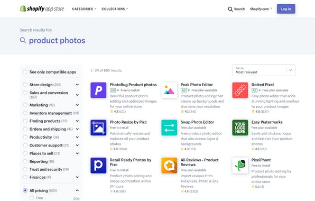This screenshot has height=201, width=315.
Task: Expand Orders and shipping chevron
Action: point(77,129)
